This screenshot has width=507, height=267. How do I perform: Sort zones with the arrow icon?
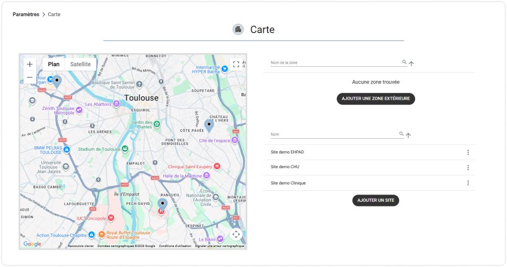pyautogui.click(x=411, y=64)
